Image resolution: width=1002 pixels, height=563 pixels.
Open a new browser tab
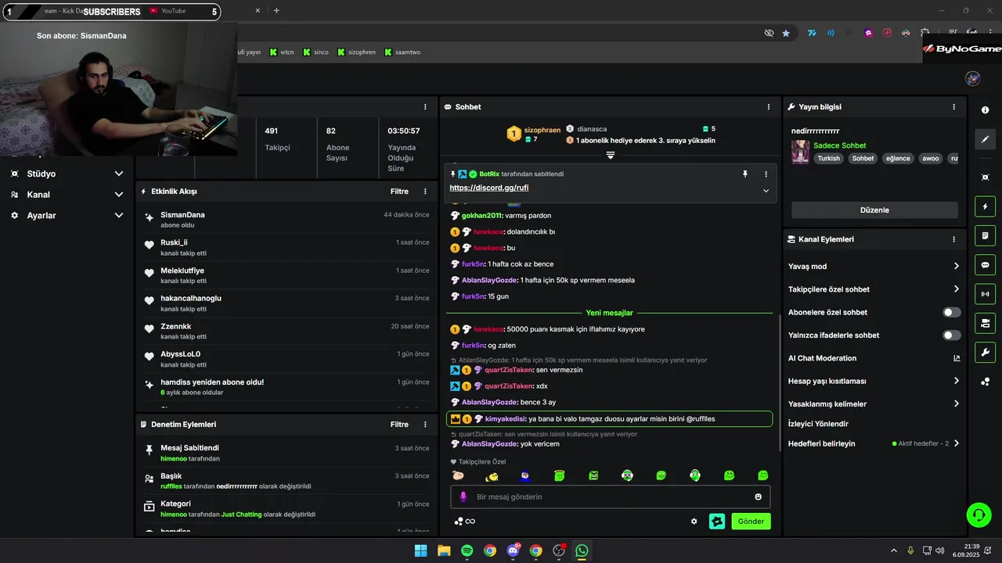[276, 11]
